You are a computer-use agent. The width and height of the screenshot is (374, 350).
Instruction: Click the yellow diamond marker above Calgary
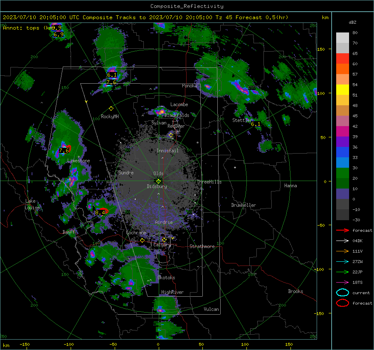pos(164,240)
